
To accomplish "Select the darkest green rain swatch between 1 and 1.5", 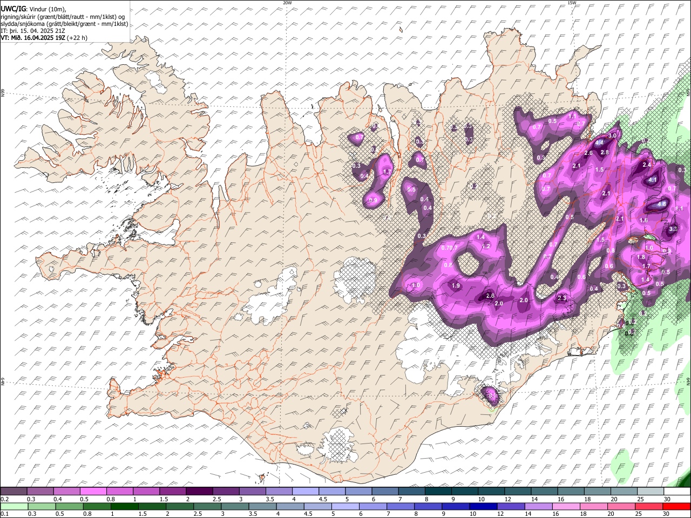I will 124,506.
